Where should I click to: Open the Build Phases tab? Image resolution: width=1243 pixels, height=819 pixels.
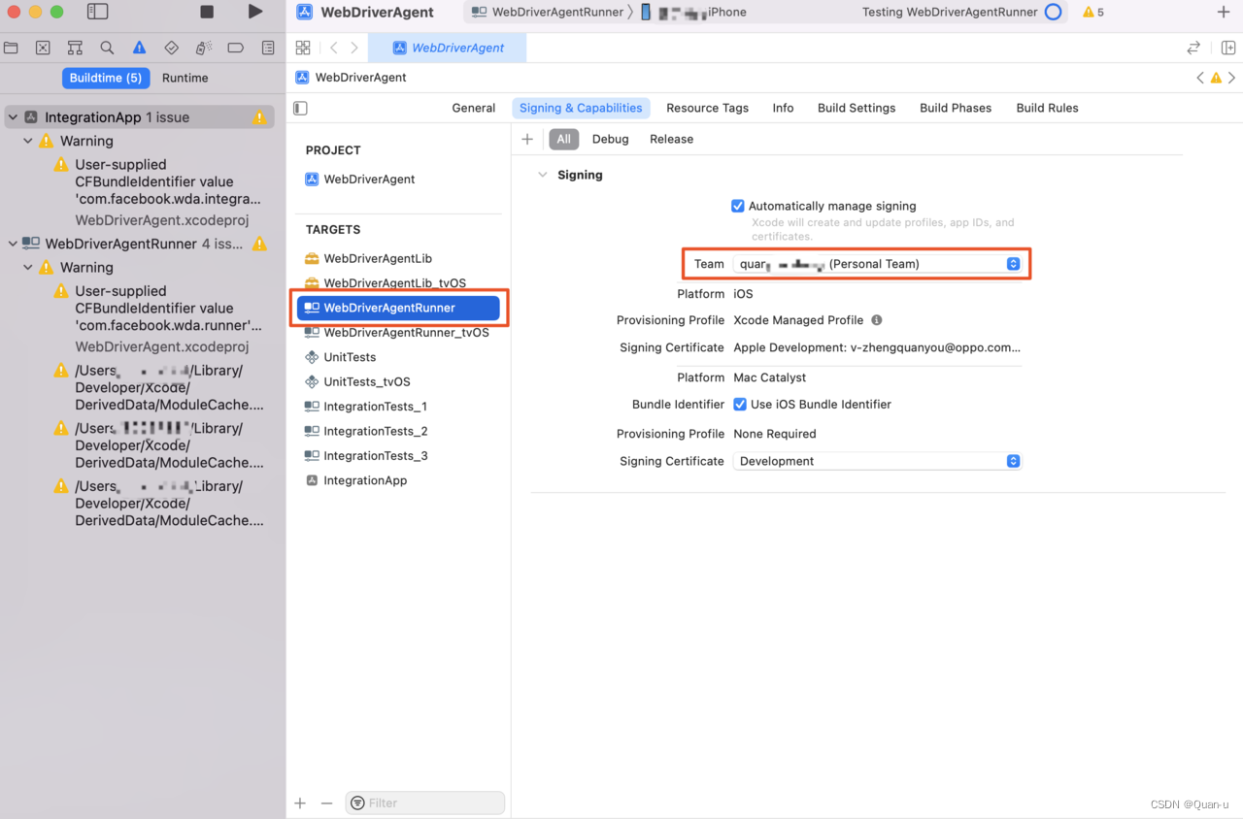[956, 108]
